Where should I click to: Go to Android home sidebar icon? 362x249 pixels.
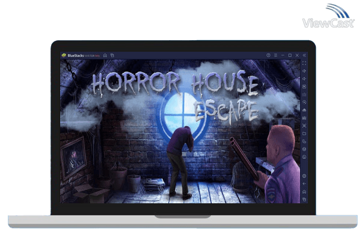pyautogui.click(x=304, y=192)
